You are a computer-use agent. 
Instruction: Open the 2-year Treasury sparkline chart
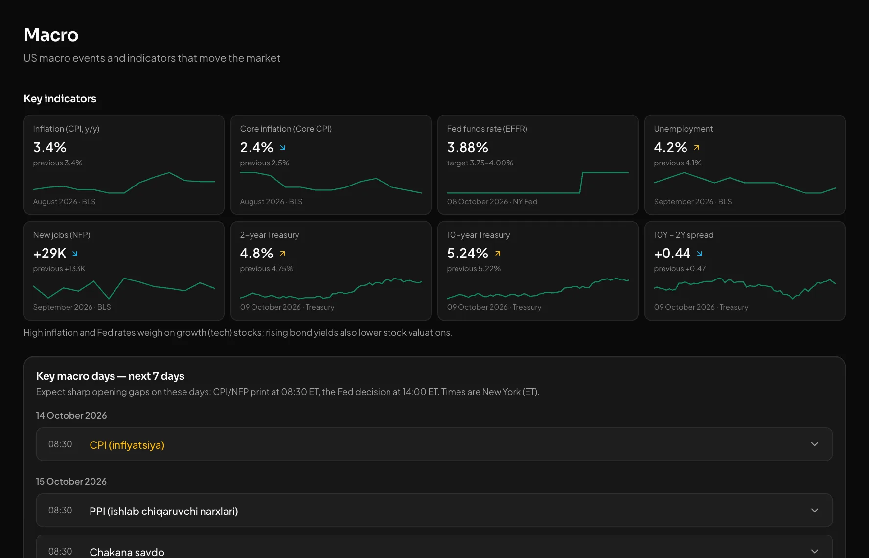tap(331, 289)
